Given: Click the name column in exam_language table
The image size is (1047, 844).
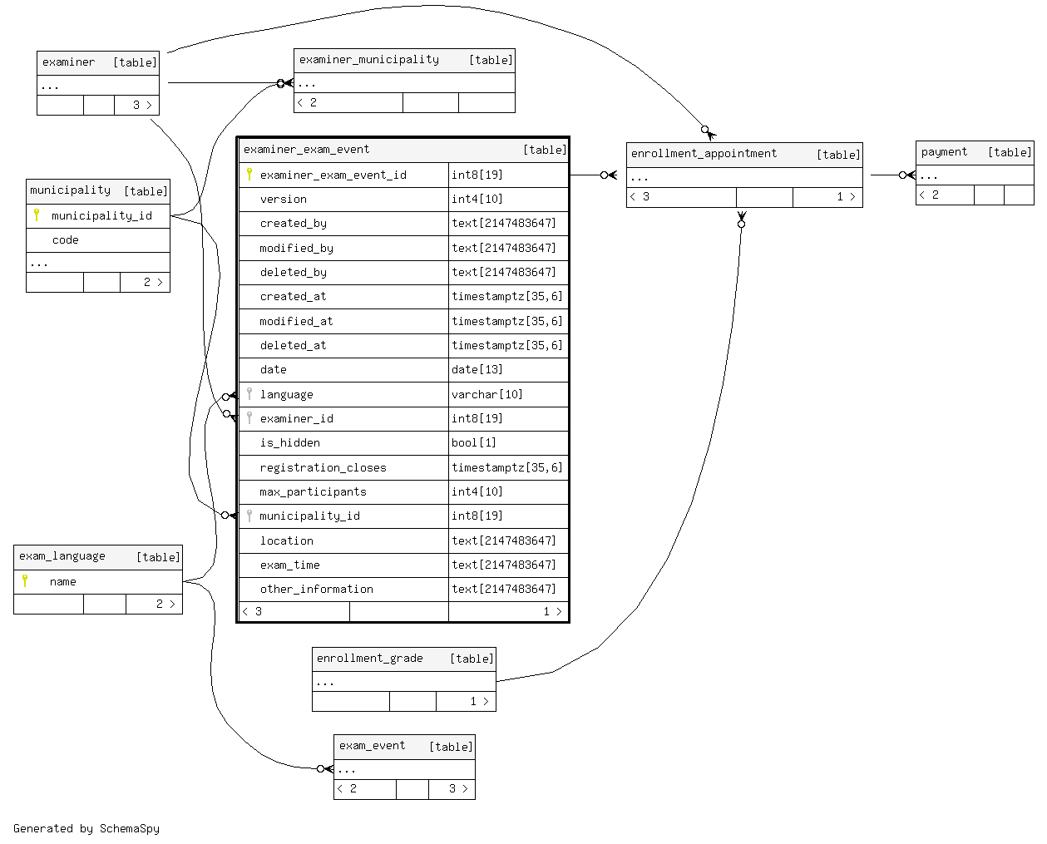Looking at the screenshot, I should point(62,582).
